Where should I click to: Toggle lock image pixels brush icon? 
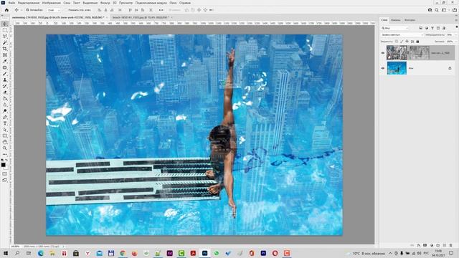[402, 42]
